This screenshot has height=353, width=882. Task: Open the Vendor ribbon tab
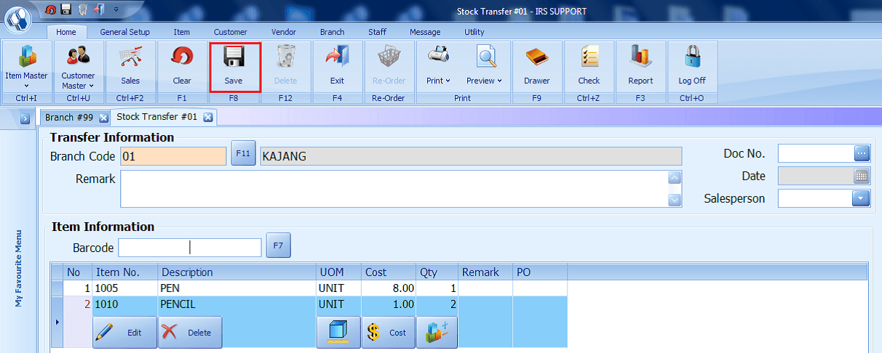pyautogui.click(x=284, y=32)
